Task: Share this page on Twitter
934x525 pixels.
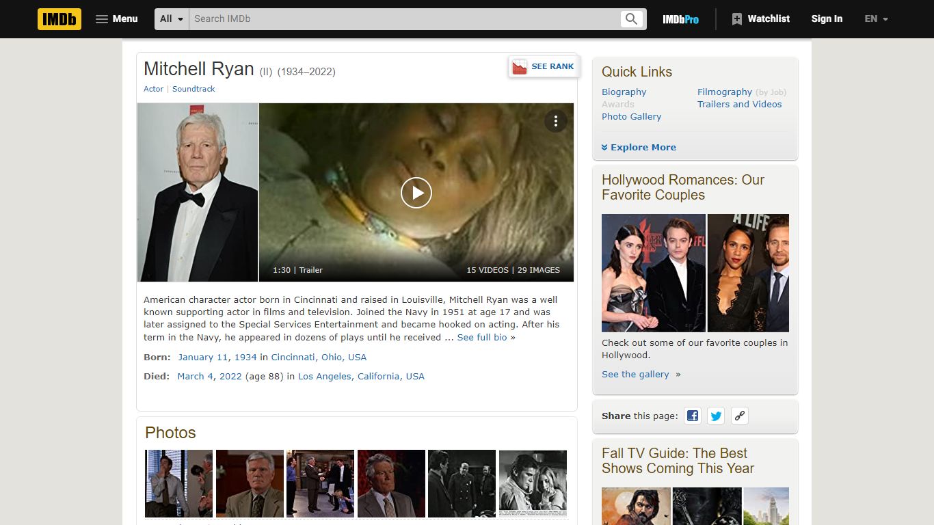Action: [716, 416]
